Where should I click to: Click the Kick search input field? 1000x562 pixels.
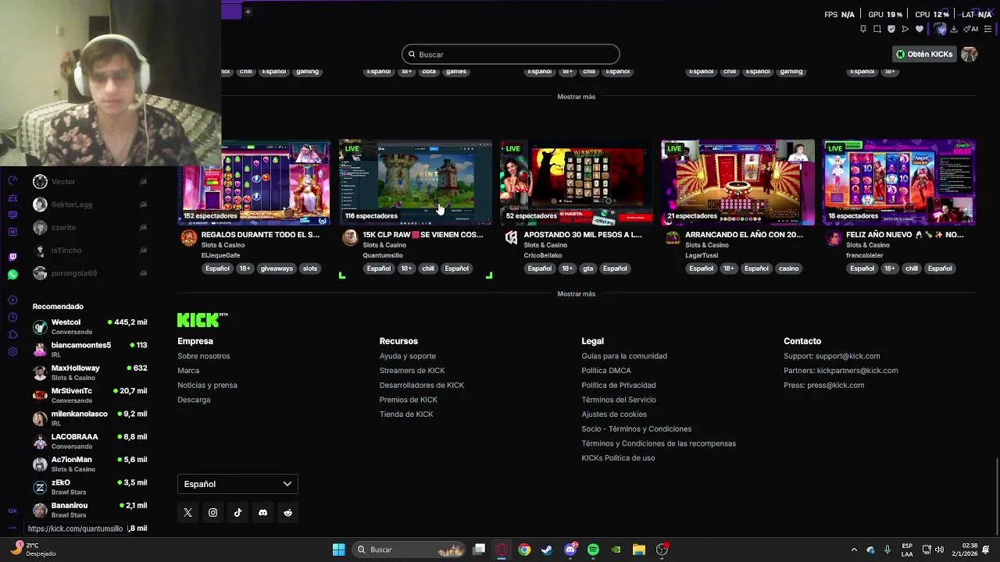(x=511, y=54)
